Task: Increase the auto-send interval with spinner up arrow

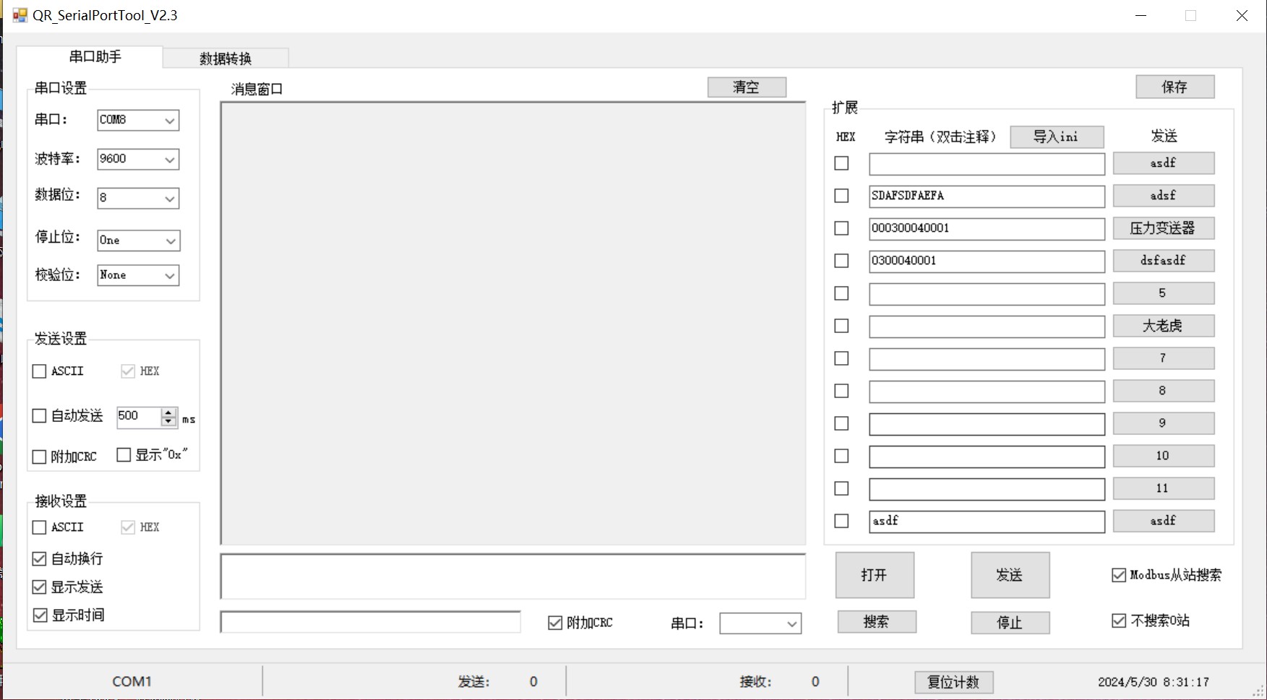Action: 168,412
